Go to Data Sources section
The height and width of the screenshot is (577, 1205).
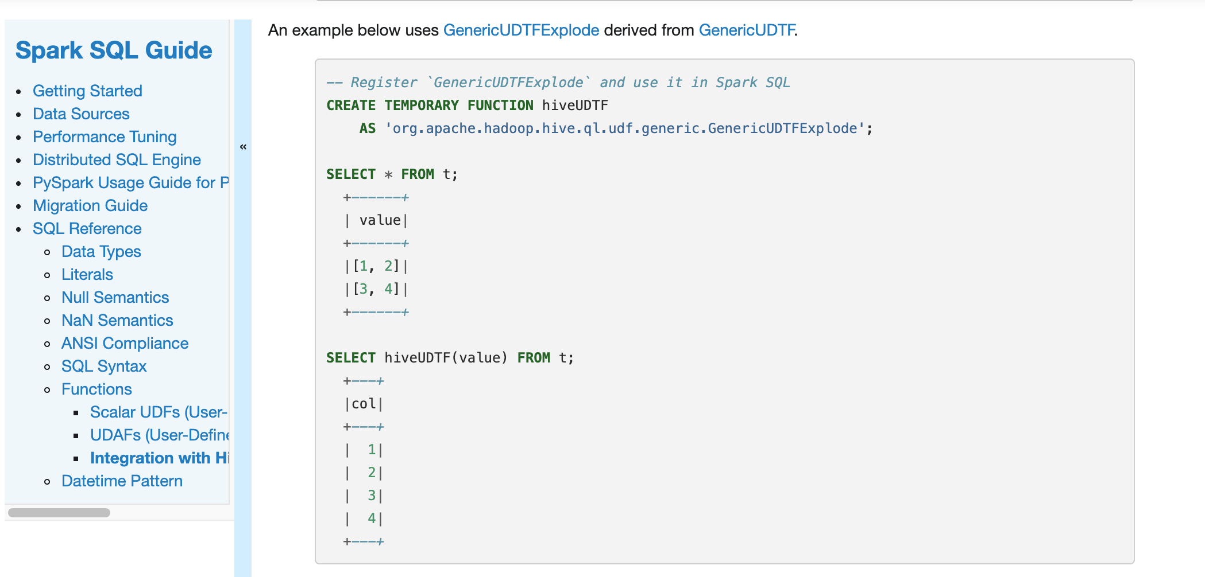pos(81,114)
